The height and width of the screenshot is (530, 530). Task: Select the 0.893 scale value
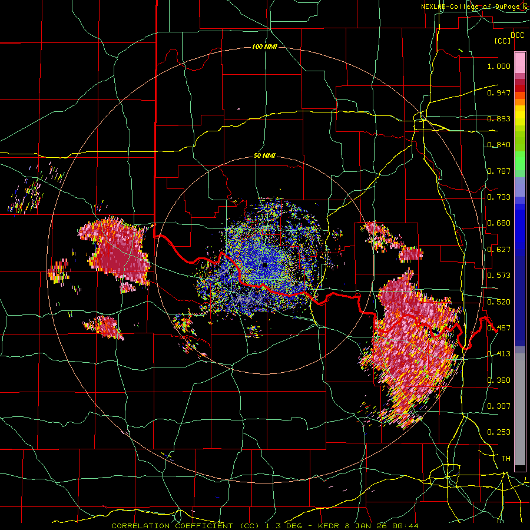pyautogui.click(x=499, y=118)
